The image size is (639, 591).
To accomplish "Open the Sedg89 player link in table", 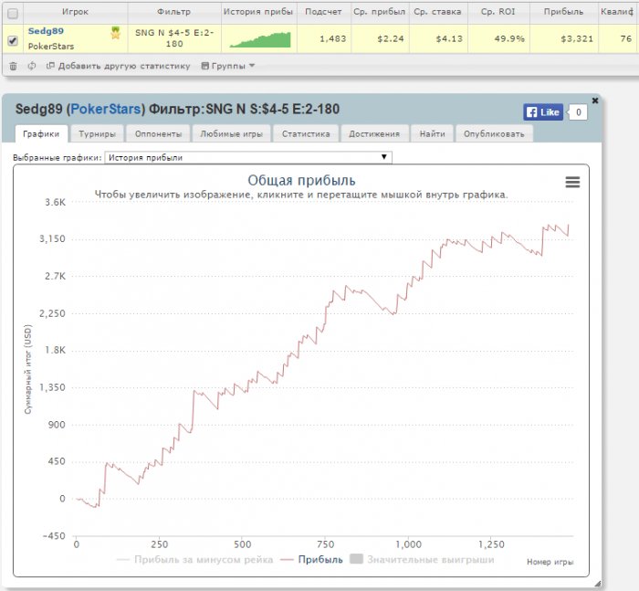I will [46, 31].
